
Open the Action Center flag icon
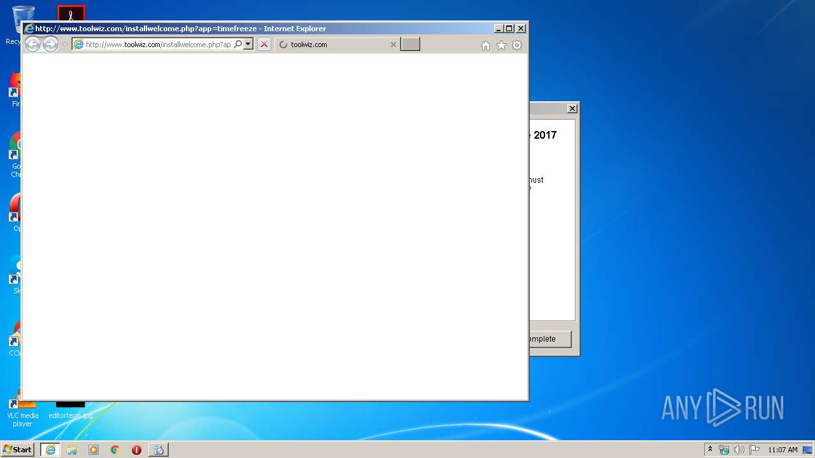tap(755, 450)
